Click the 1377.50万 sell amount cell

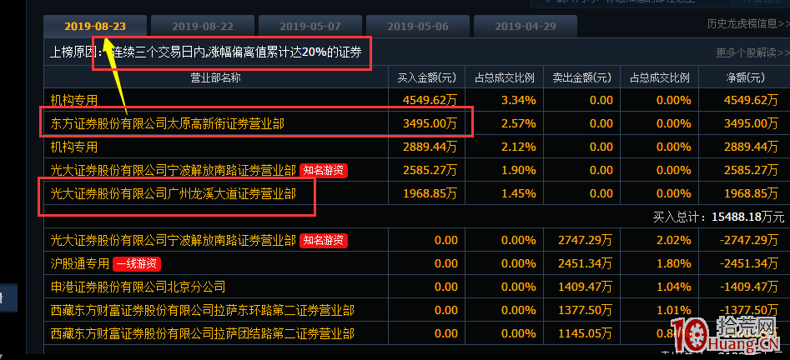pos(585,310)
